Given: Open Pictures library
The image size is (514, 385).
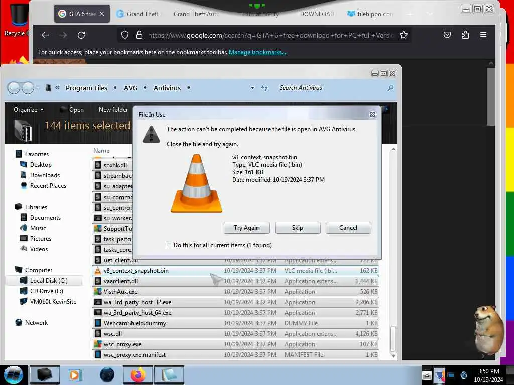Looking at the screenshot, I should click(41, 238).
